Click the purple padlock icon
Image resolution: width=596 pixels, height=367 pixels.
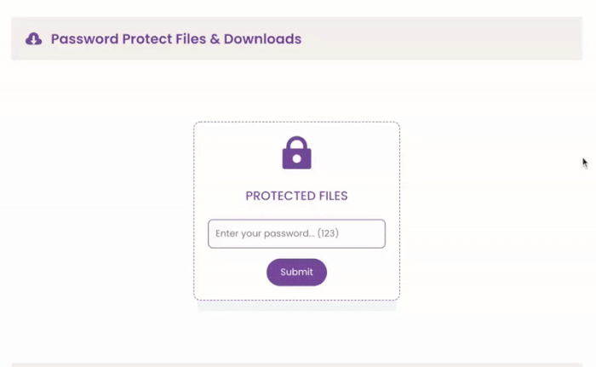coord(296,152)
